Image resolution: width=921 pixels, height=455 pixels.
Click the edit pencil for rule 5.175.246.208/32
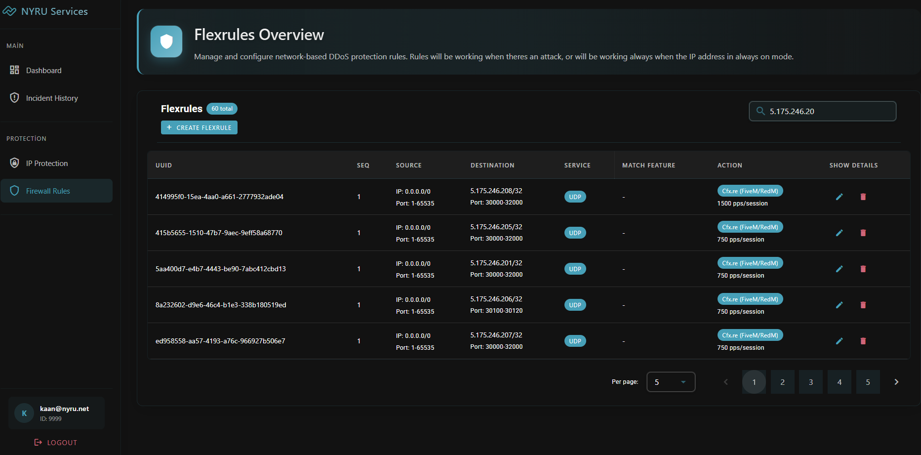[x=839, y=197]
